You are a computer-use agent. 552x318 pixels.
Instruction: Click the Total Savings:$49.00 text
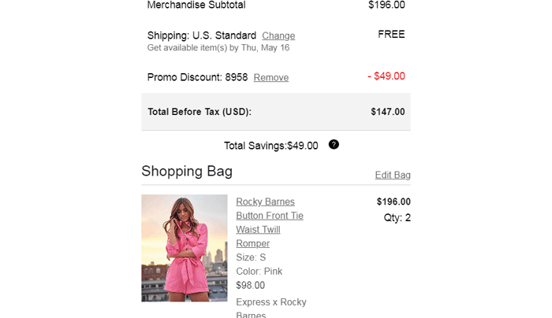tap(270, 146)
